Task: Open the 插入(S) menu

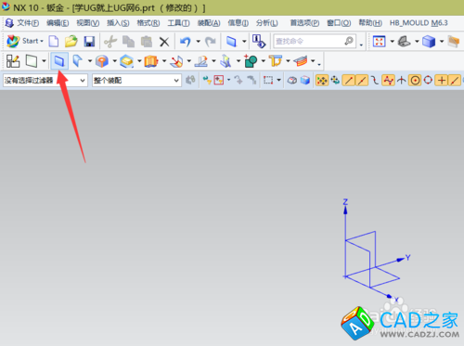Action: click(x=118, y=23)
